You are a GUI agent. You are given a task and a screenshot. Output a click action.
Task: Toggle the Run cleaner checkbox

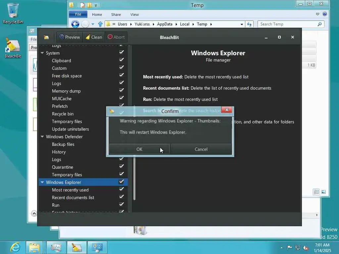tap(121, 204)
